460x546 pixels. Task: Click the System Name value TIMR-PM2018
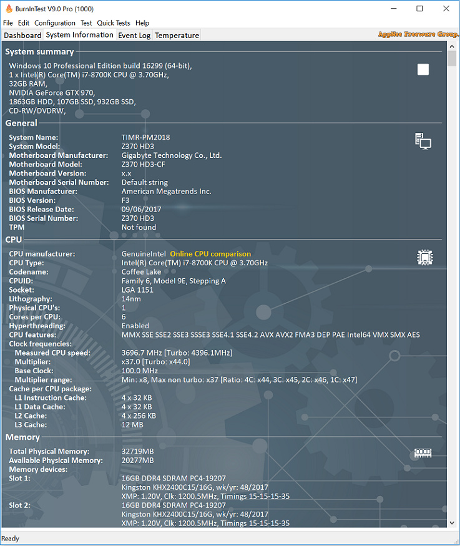click(145, 137)
